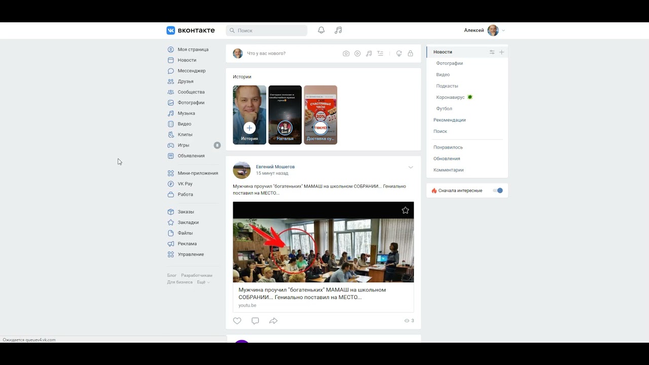
Task: Add a new feed tab with plus icon
Action: click(x=501, y=52)
